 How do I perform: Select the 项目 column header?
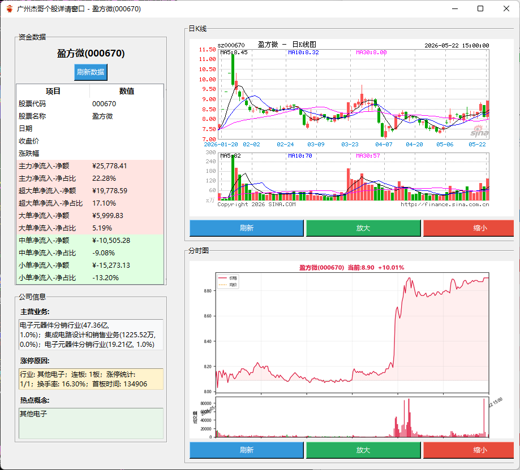(x=53, y=91)
